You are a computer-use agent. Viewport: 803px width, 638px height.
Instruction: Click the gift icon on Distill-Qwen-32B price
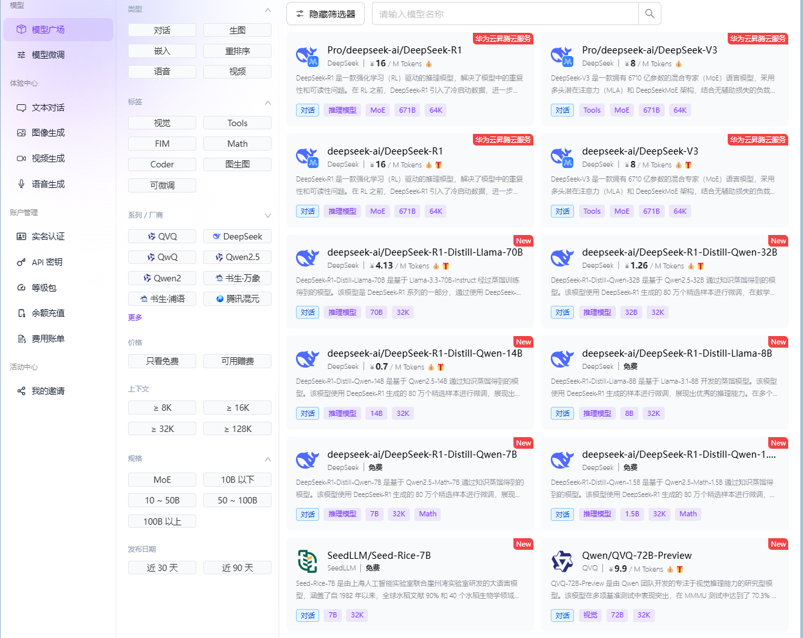[x=701, y=266]
